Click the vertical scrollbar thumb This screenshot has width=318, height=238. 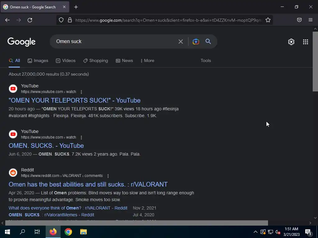(x=315, y=62)
